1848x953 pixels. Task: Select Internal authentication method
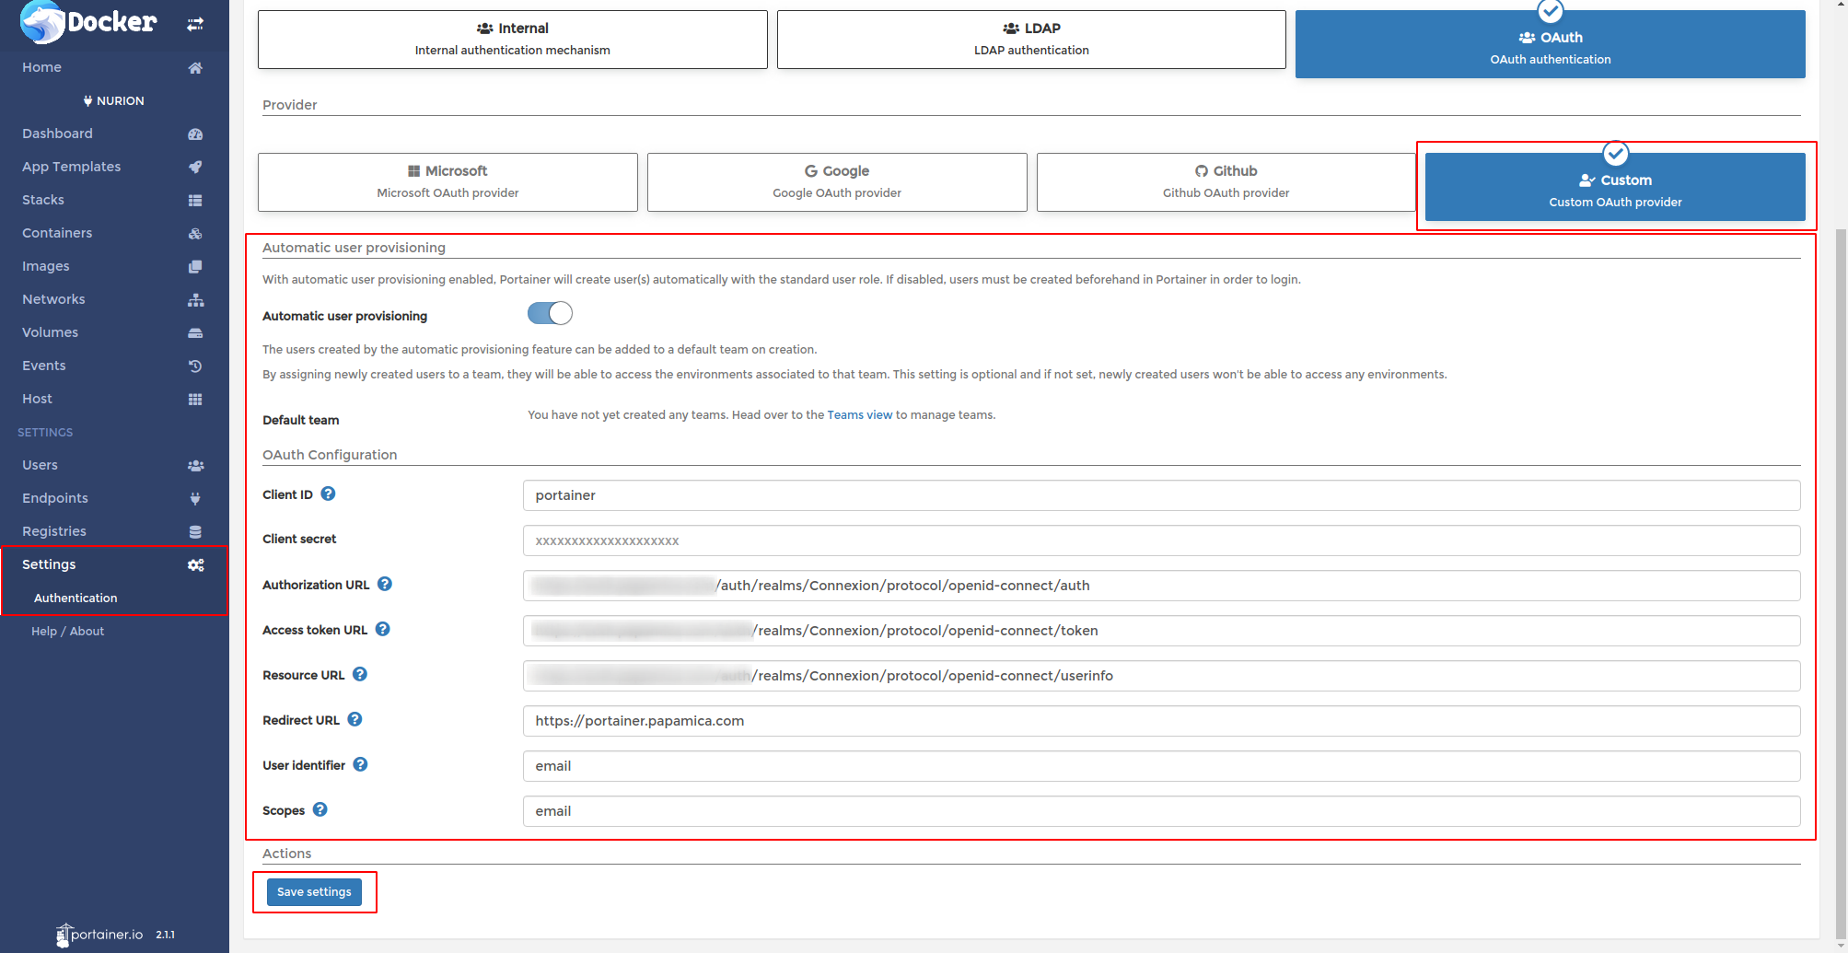click(x=512, y=40)
